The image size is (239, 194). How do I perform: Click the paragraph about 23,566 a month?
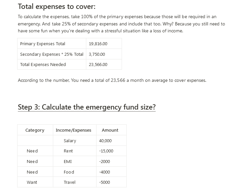click(x=112, y=81)
